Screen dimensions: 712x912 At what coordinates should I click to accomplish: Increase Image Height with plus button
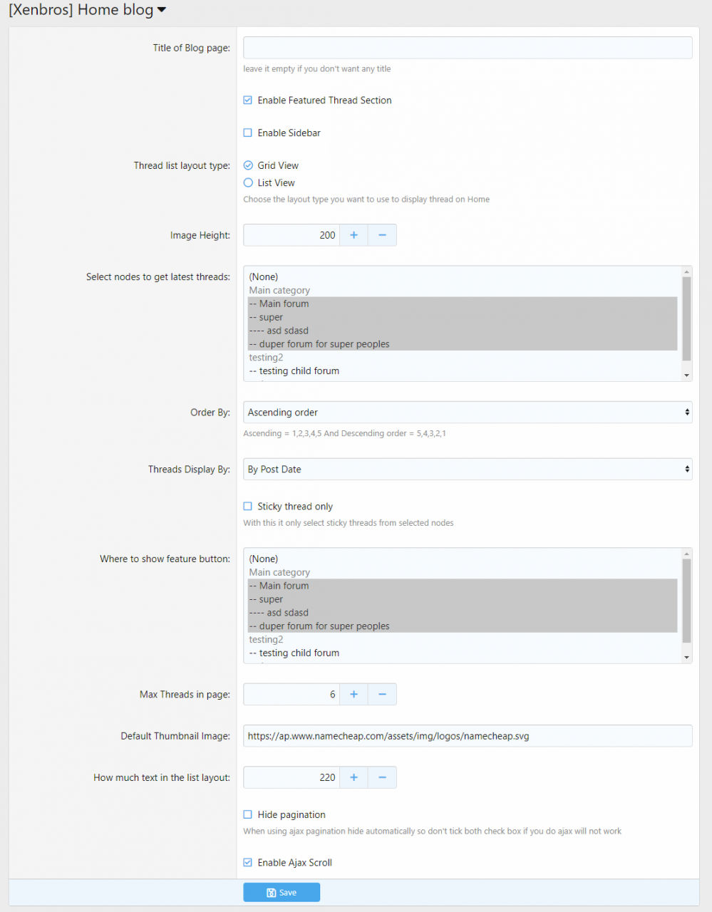[354, 235]
